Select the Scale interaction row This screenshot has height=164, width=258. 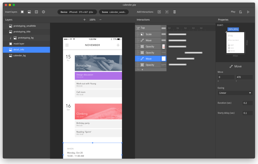[149, 34]
